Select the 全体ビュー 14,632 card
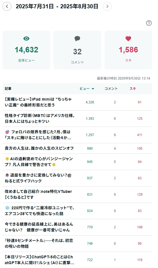Viewport: 158px width, 268px height. point(26,50)
